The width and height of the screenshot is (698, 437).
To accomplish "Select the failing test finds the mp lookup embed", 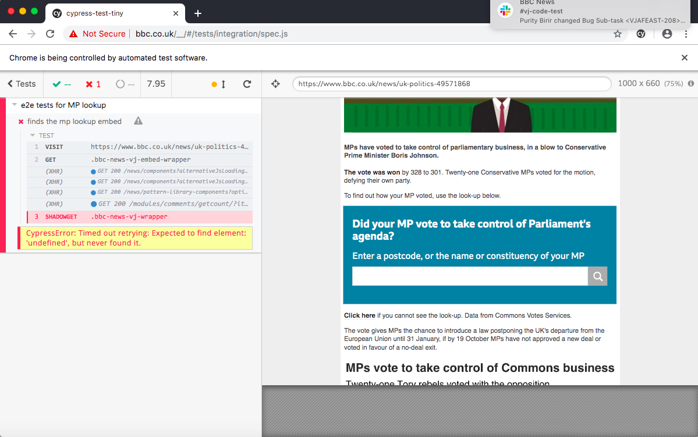I will (x=75, y=122).
